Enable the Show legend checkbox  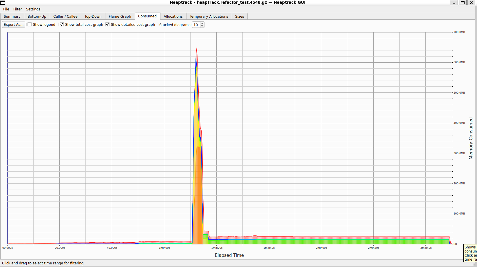point(30,25)
